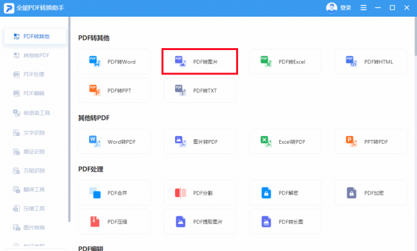Viewport: 417px width, 251px height.
Task: Choose the PDF加密 encrypt tool
Action: pos(371,193)
